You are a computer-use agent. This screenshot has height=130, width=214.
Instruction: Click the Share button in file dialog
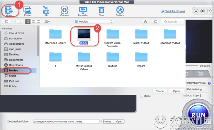[x=145, y=22]
